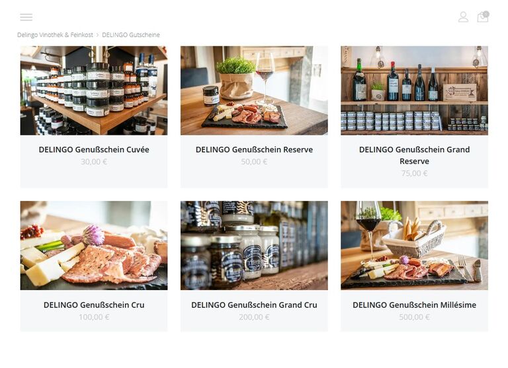This screenshot has width=508, height=368.
Task: Select the 500,00 € price label
Action: (414, 317)
